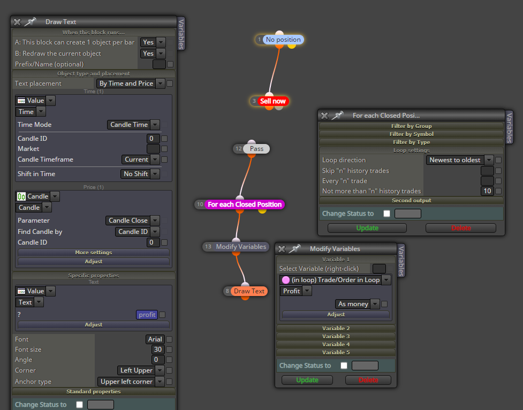Click yellow output dot of No position block
This screenshot has height=410, width=523.
pyautogui.click(x=292, y=45)
